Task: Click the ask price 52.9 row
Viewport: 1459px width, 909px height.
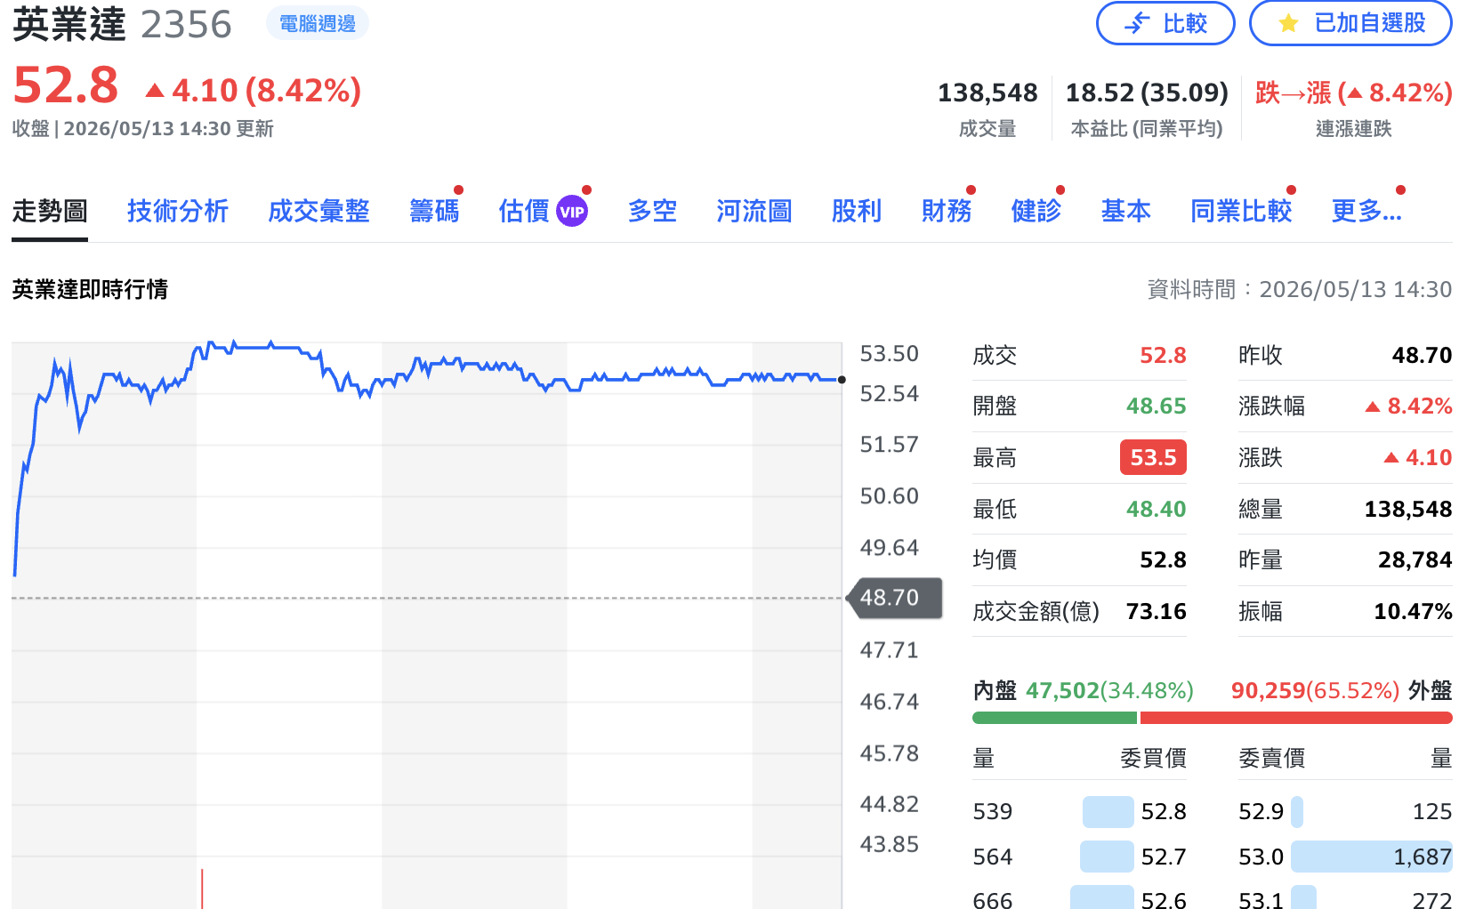Action: (x=1345, y=811)
